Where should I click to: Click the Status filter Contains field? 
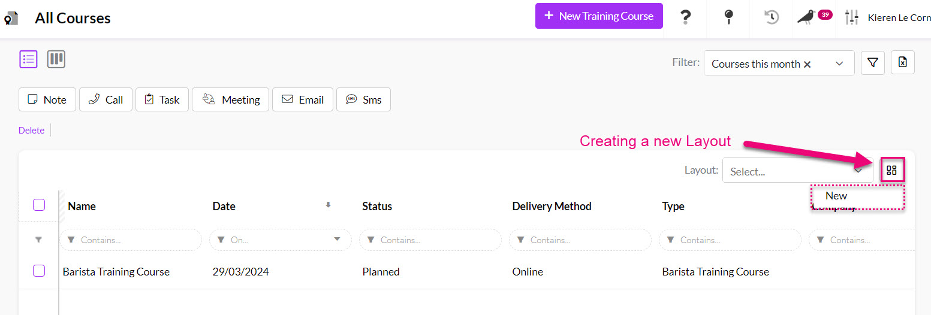[x=430, y=240]
